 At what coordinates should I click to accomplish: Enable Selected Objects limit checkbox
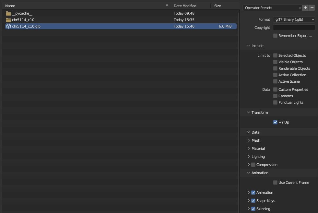(275, 55)
